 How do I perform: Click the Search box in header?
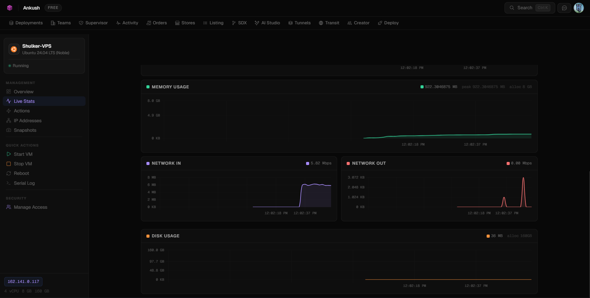[529, 8]
